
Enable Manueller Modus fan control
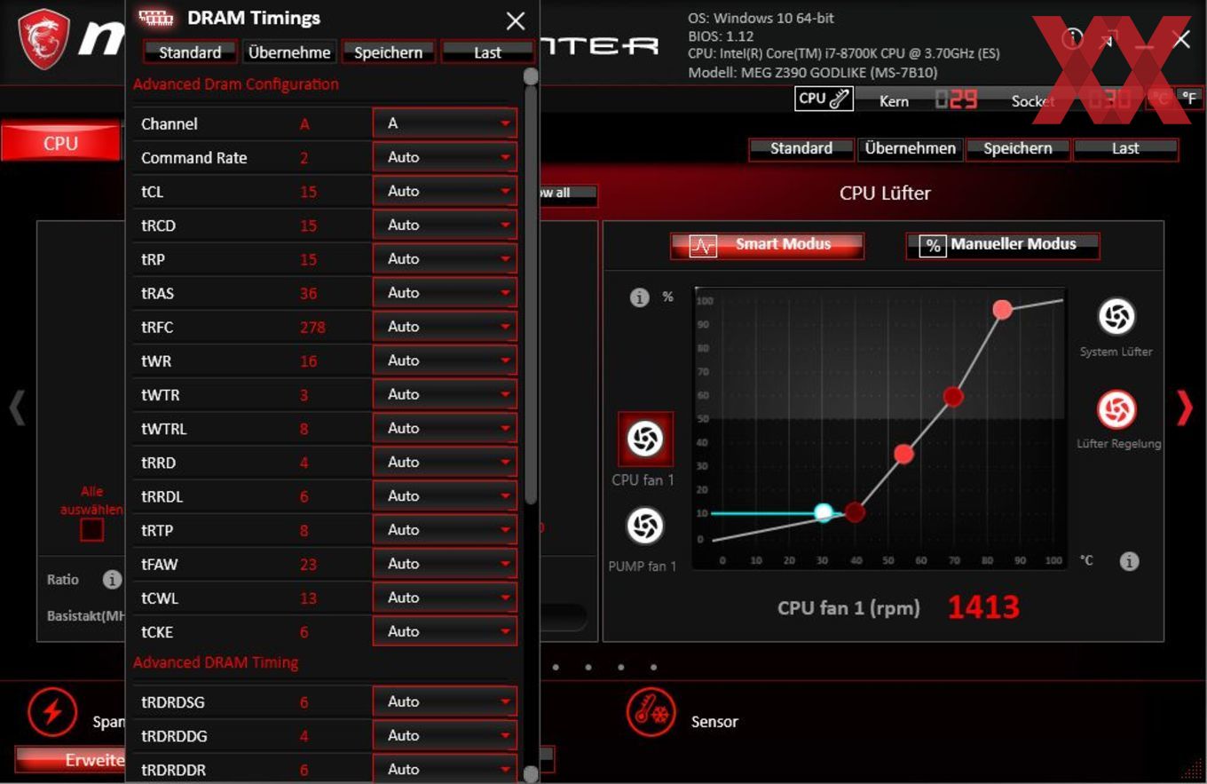(x=1002, y=245)
